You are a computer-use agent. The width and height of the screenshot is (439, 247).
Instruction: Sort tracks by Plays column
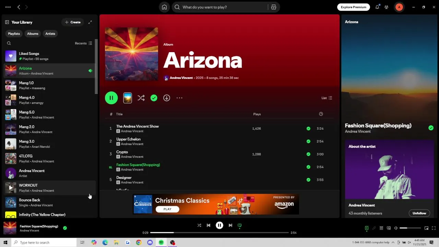point(257,114)
